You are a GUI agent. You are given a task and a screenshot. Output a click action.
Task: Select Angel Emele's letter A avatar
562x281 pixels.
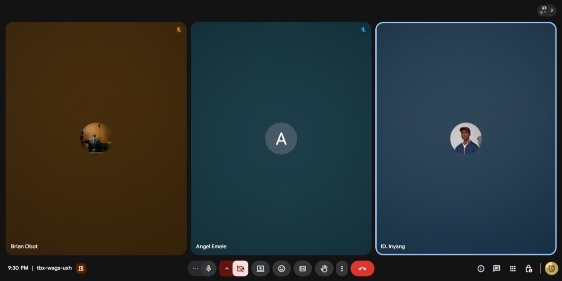pyautogui.click(x=281, y=138)
